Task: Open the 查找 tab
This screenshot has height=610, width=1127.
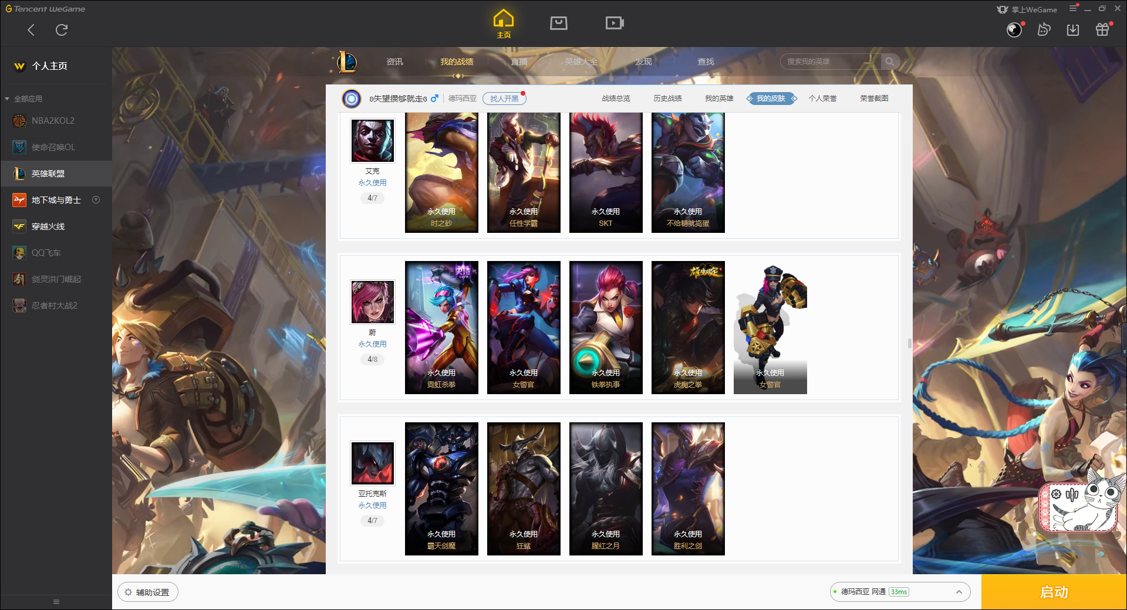Action: [706, 62]
